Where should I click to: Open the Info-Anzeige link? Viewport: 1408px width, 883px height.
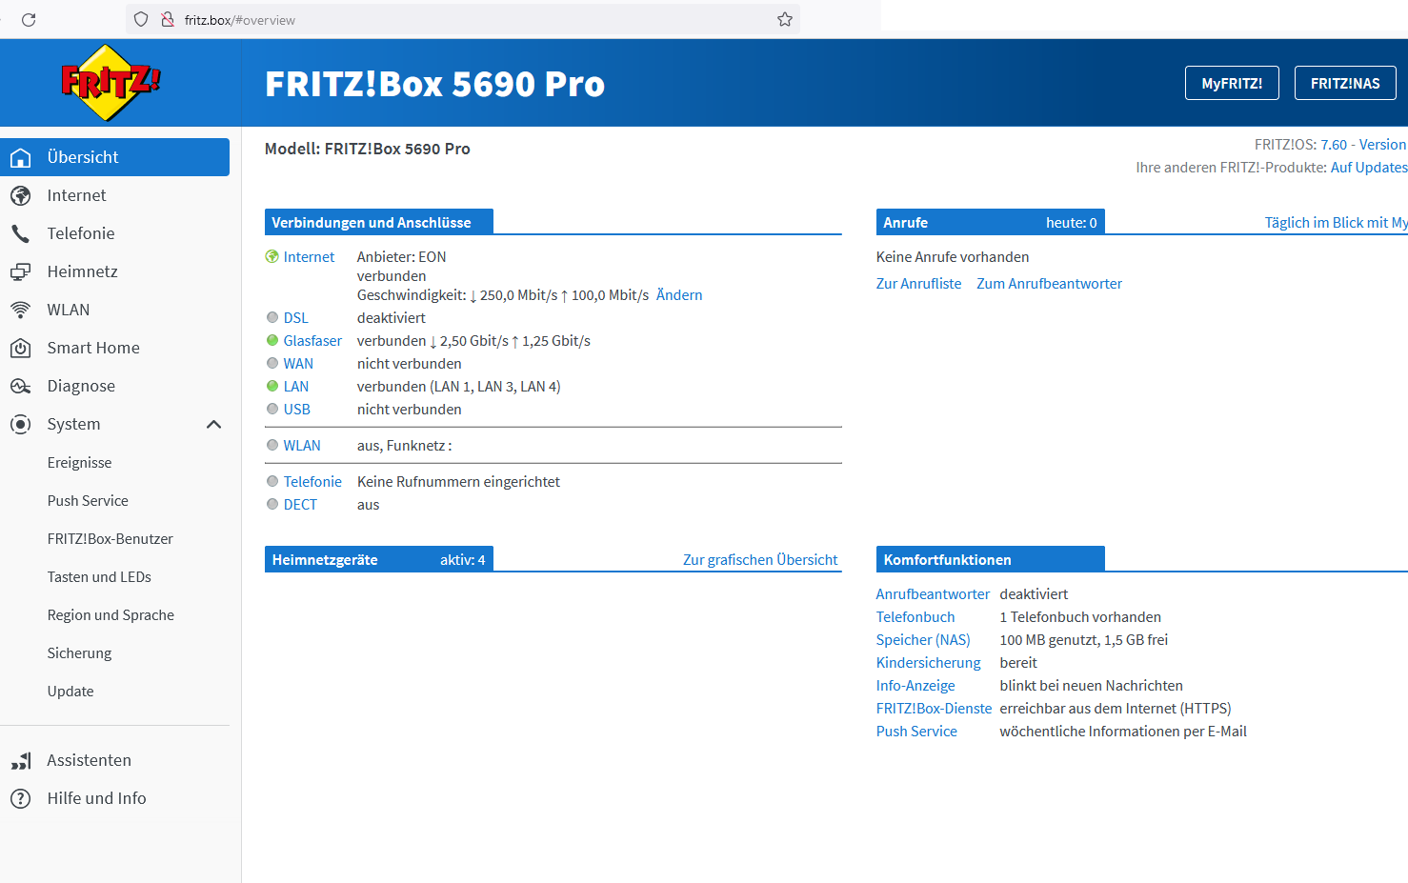coord(915,686)
